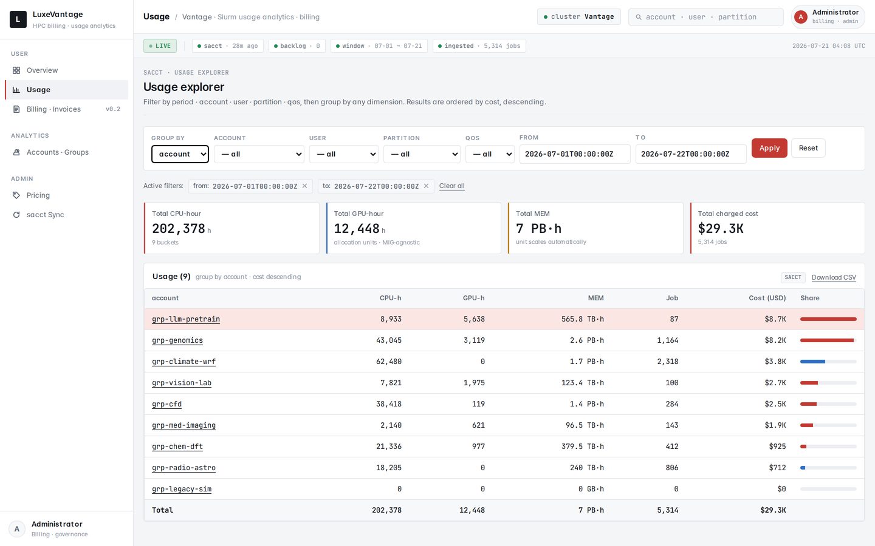Open the Partition filter dropdown

(422, 154)
